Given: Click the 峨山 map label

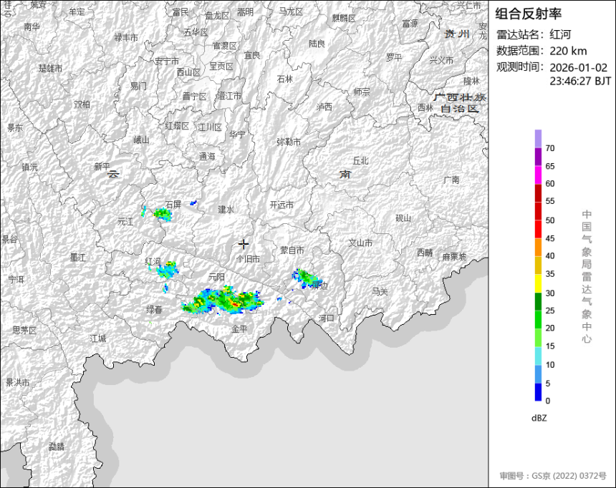Looking at the screenshot, I should pos(141,140).
